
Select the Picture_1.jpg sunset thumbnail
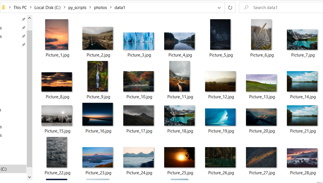[57, 34]
